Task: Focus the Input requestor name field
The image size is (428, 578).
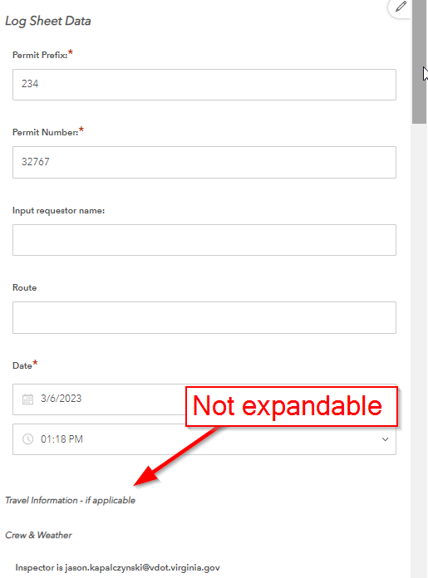Action: (204, 240)
